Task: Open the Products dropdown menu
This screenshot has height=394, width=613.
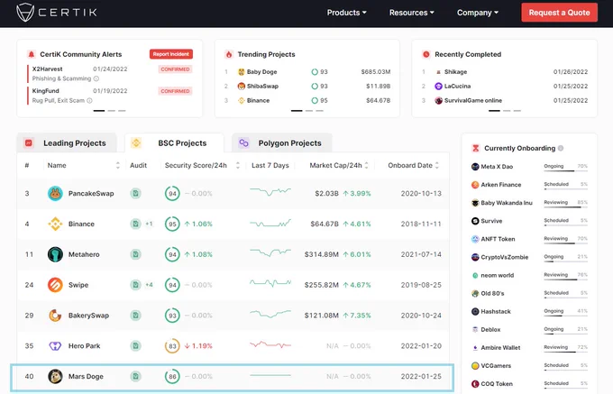Action: click(346, 13)
